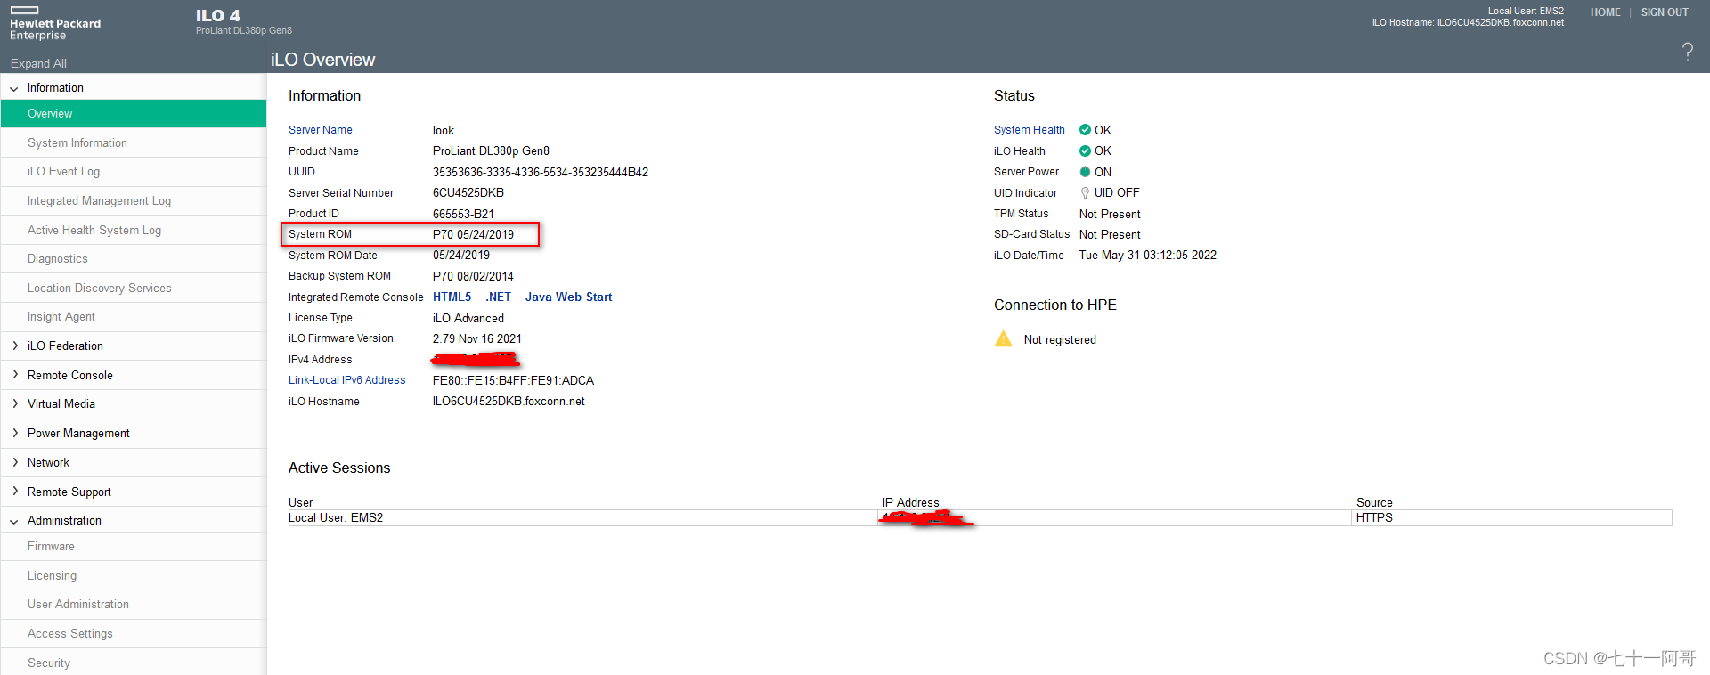Click the iLO Health green OK icon
1710x675 pixels.
pyautogui.click(x=1085, y=150)
